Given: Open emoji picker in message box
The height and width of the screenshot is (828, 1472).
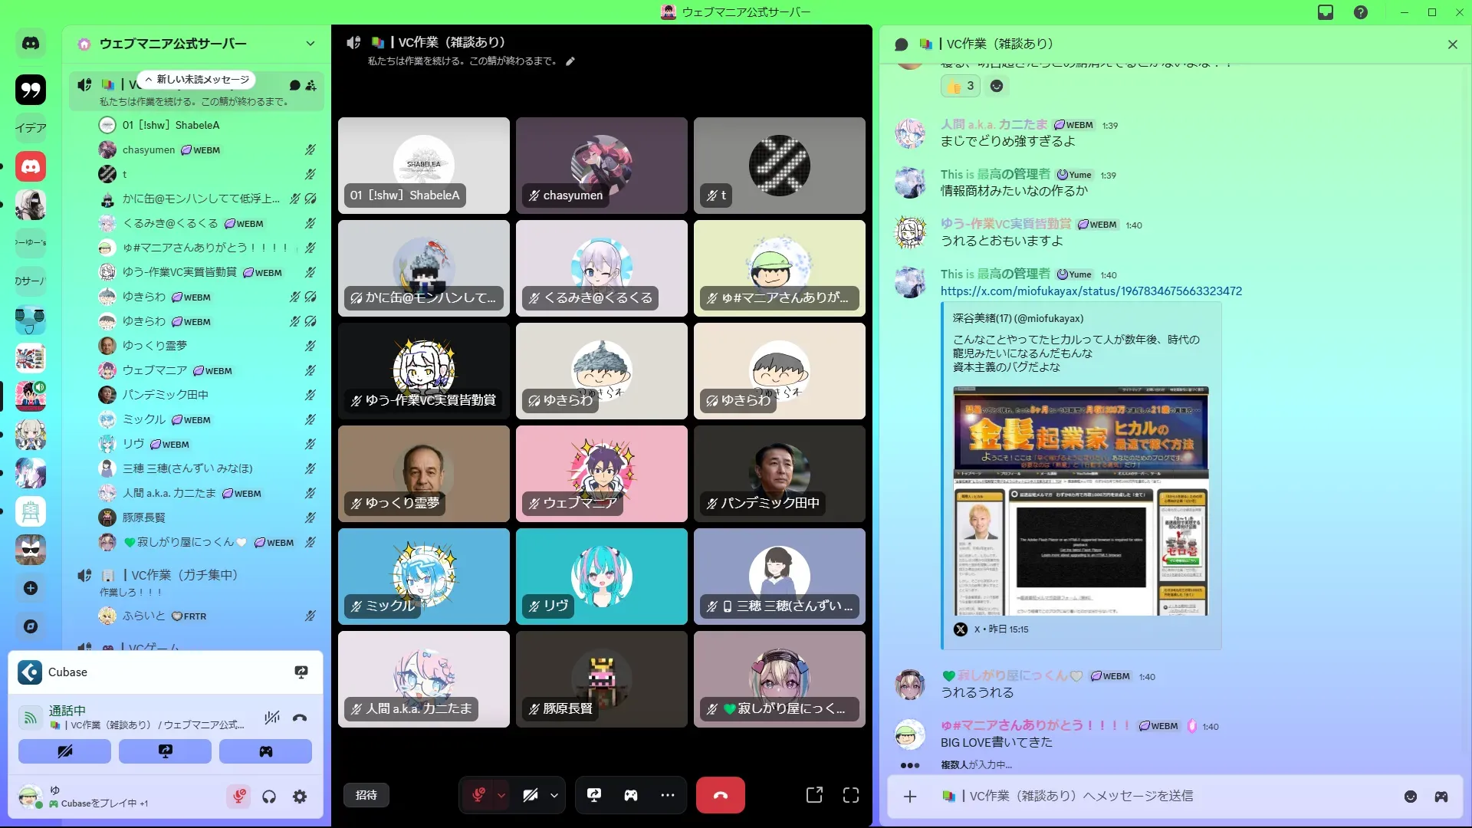Looking at the screenshot, I should pos(1410,797).
